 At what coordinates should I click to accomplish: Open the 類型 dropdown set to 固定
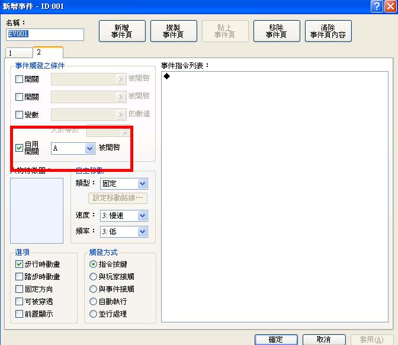pyautogui.click(x=124, y=184)
